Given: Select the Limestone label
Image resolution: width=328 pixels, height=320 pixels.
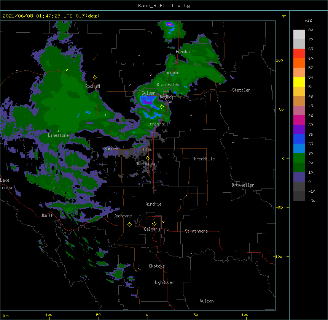Looking at the screenshot, I should tap(58, 135).
